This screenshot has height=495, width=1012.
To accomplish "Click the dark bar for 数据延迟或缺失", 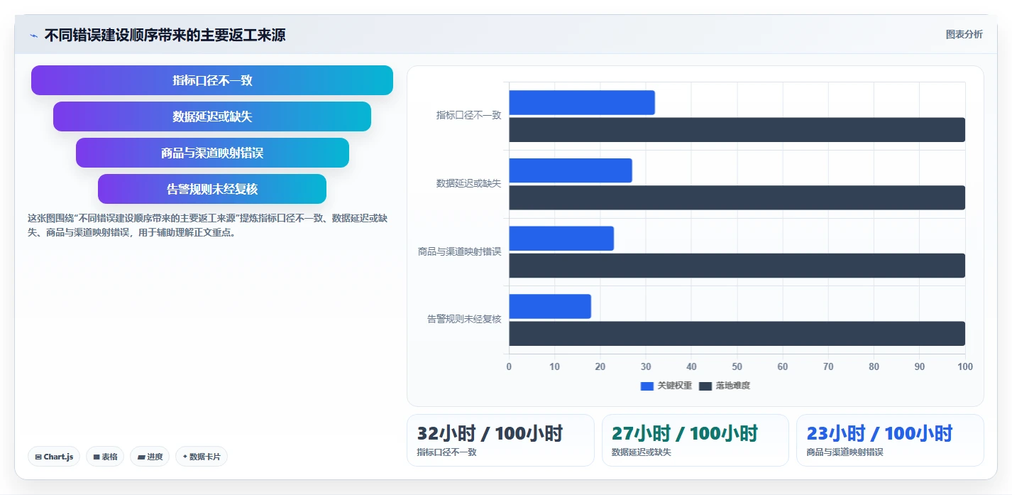I will [737, 197].
